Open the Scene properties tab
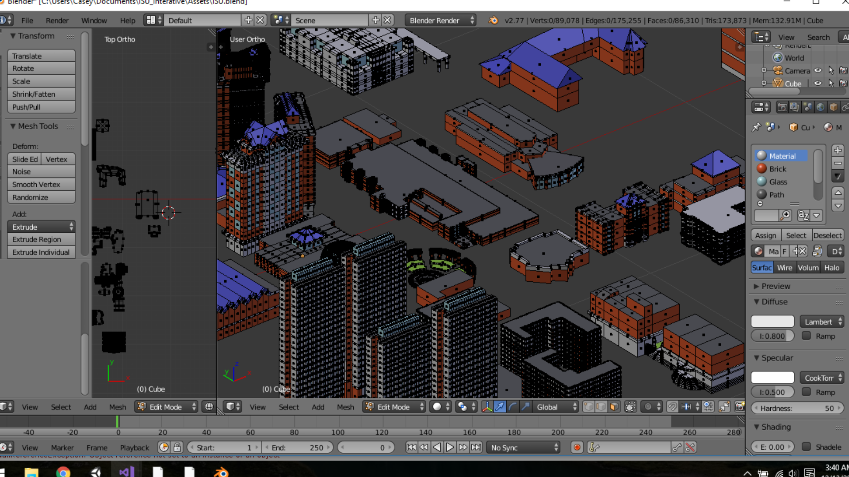849x477 pixels. click(x=807, y=107)
